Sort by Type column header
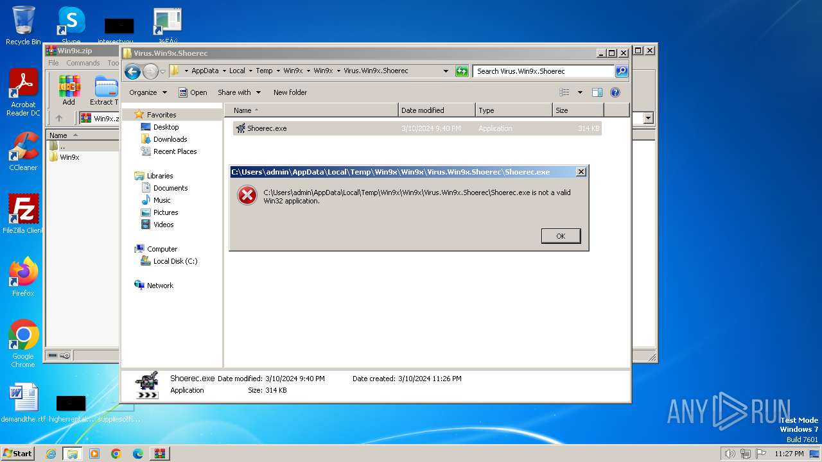The width and height of the screenshot is (822, 462). pyautogui.click(x=514, y=110)
